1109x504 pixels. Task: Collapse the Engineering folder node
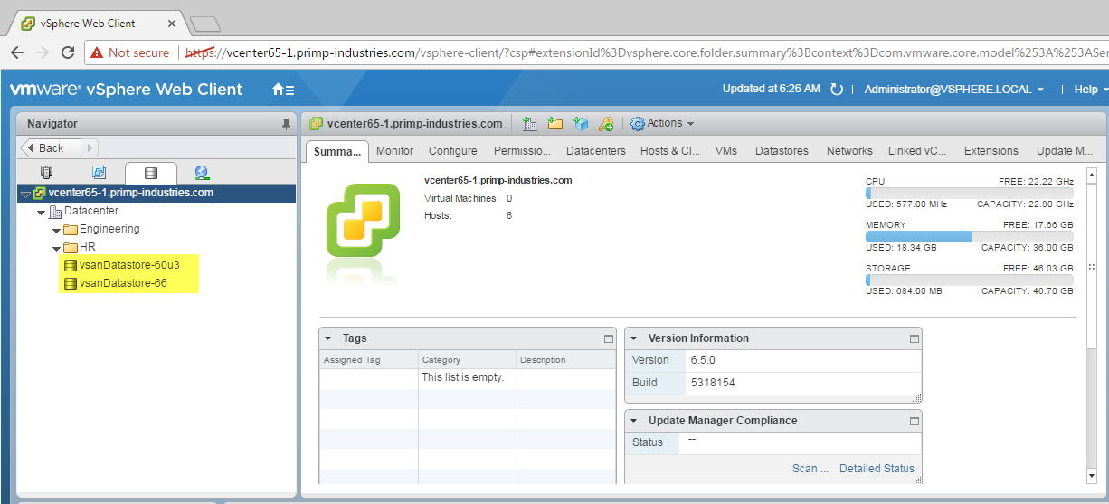click(57, 230)
